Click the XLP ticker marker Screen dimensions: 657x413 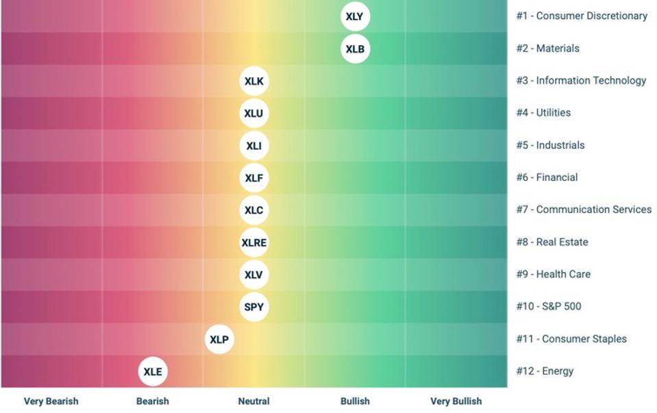tap(219, 339)
